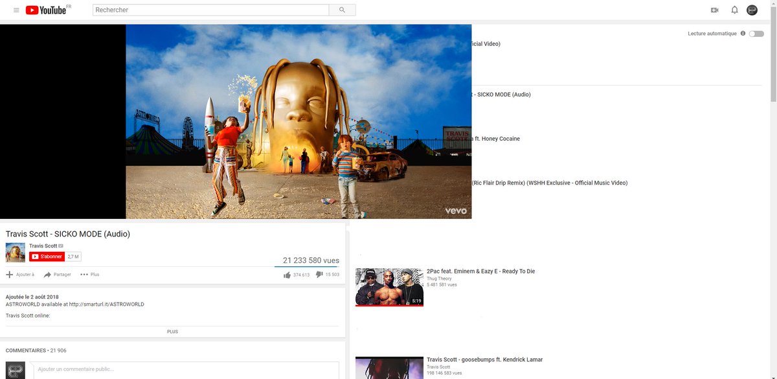Image resolution: width=777 pixels, height=379 pixels.
Task: Click your avatar beside the comment box
Action: coord(16,371)
